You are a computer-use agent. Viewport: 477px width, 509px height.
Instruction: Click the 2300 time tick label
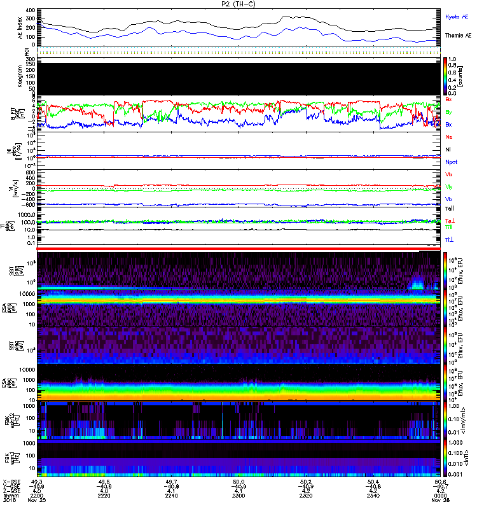tap(238, 496)
